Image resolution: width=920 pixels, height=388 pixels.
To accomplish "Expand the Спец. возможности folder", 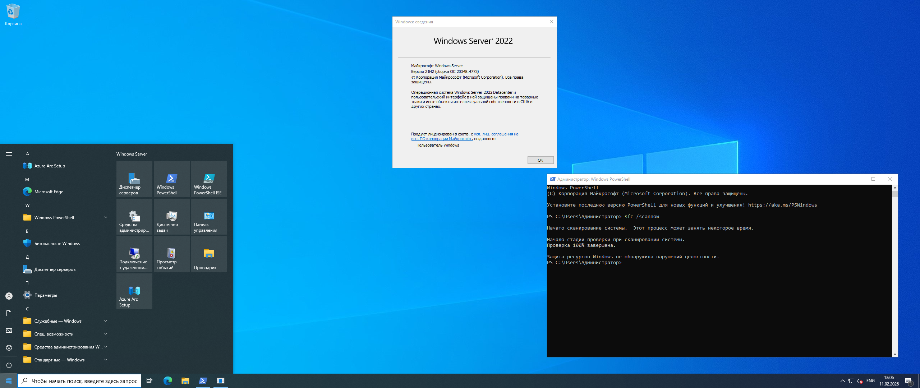I will 65,334.
